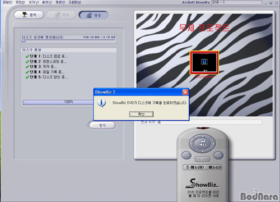Click the disc space usage bar
Screen dimensions: 280x202
tap(68, 41)
